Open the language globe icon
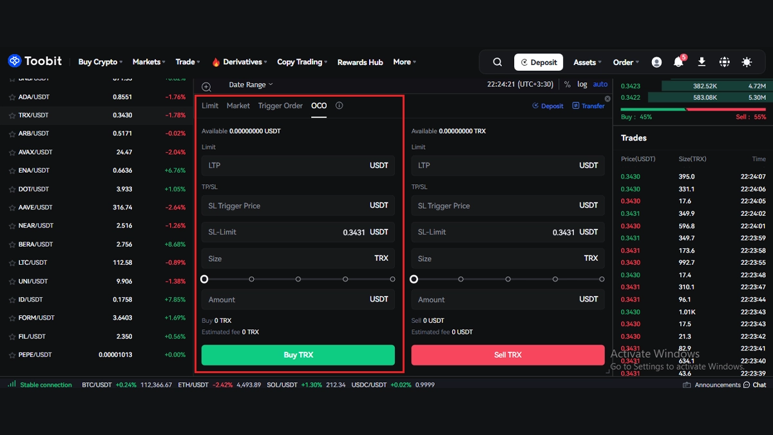Screen dimensions: 773x435 (x=724, y=62)
